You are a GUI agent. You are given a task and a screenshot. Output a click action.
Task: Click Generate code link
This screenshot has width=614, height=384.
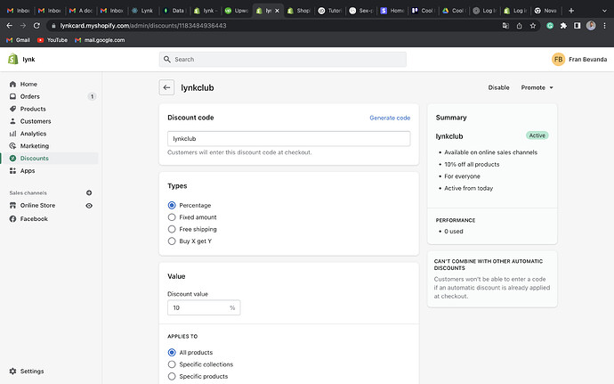[390, 118]
